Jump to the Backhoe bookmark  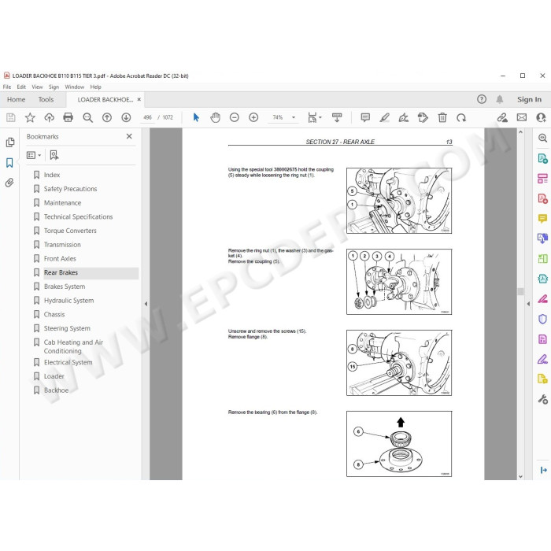(x=56, y=390)
